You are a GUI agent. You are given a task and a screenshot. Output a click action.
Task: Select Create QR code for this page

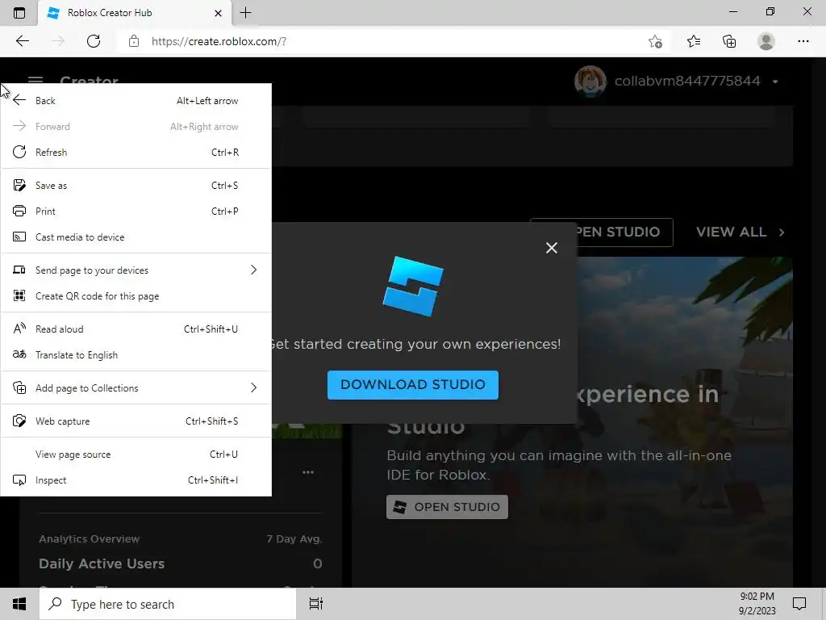click(x=136, y=296)
